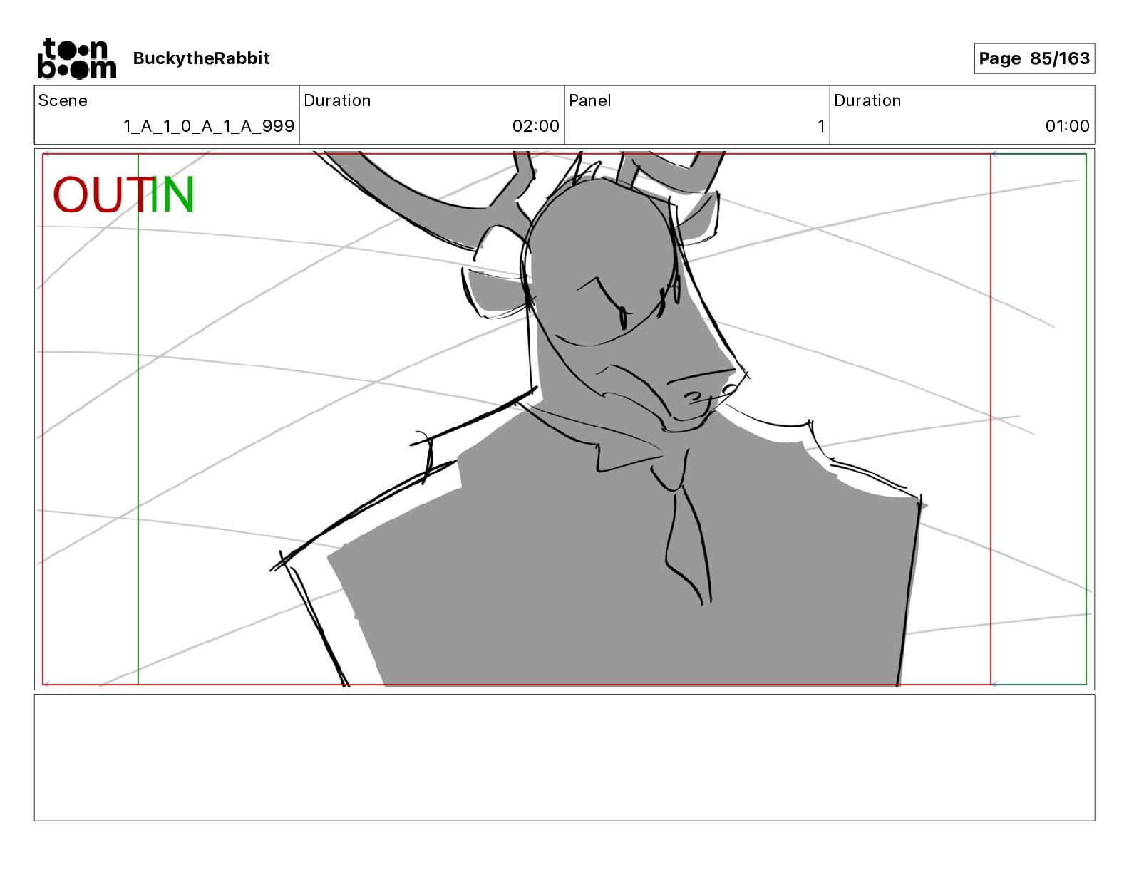
Task: Click the panel duration value 01:00
Action: 1068,126
